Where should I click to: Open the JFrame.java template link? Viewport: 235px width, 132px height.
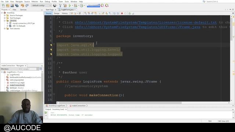click(137, 27)
